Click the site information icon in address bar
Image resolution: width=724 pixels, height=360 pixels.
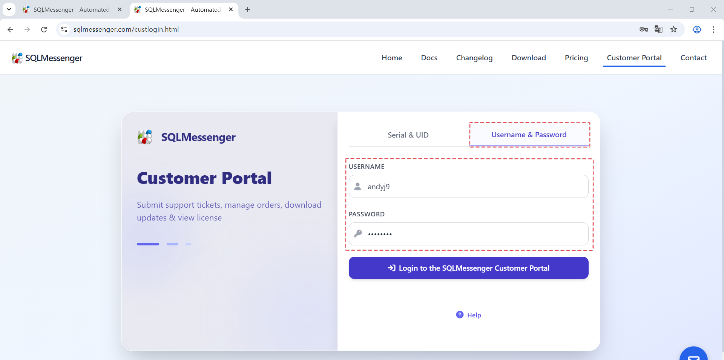(64, 29)
